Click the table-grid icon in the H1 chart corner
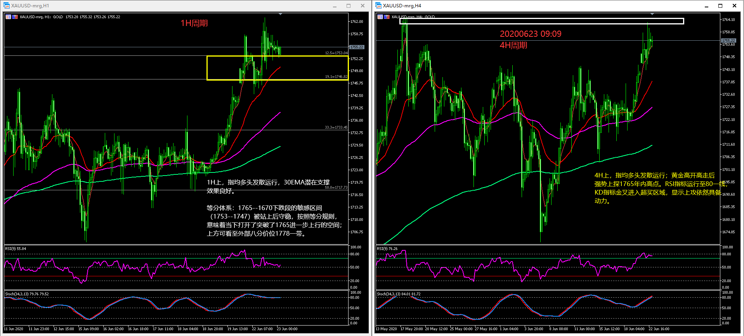Image resolution: width=744 pixels, height=336 pixels. point(8,17)
